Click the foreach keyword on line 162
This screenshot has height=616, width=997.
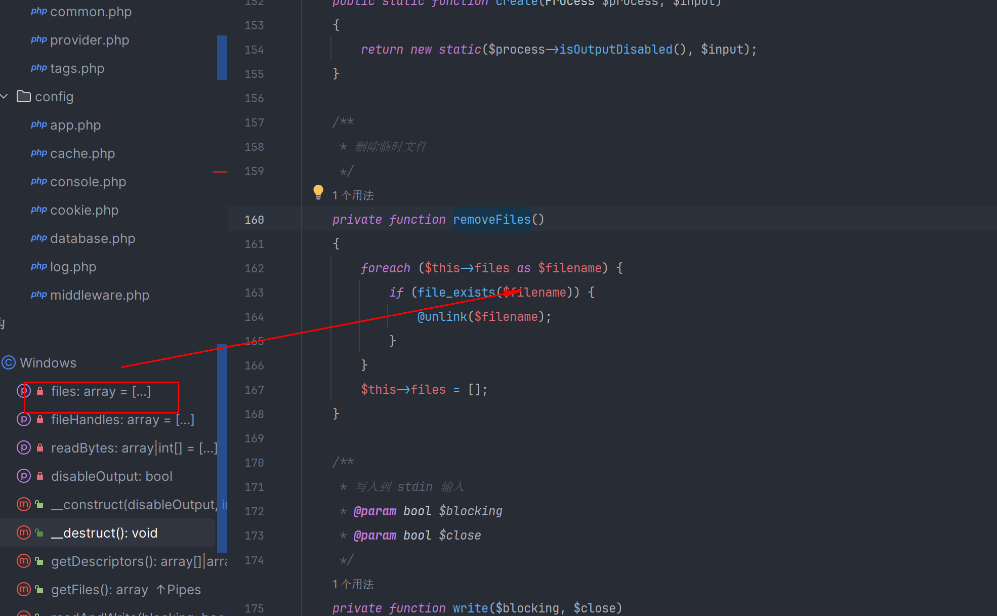pos(385,268)
